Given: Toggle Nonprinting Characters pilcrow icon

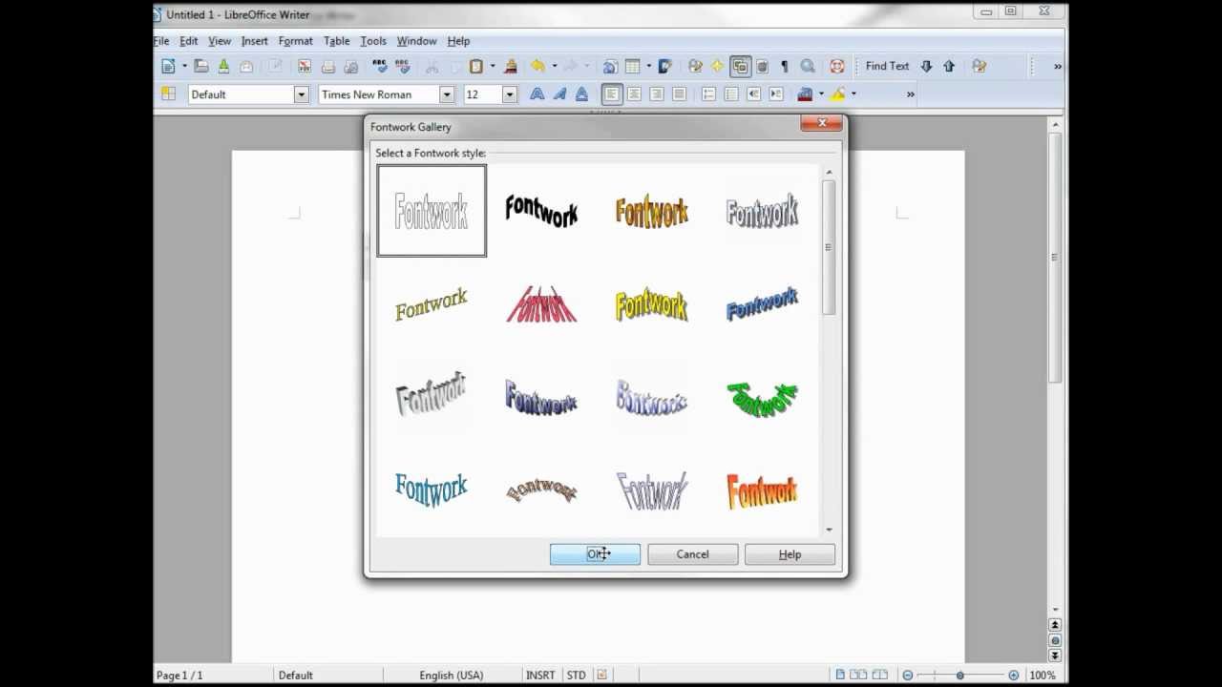Looking at the screenshot, I should click(x=785, y=66).
